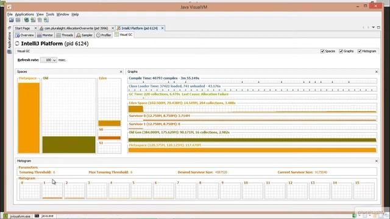Click the restore icon above the Applications sidebar

(x=10, y=27)
